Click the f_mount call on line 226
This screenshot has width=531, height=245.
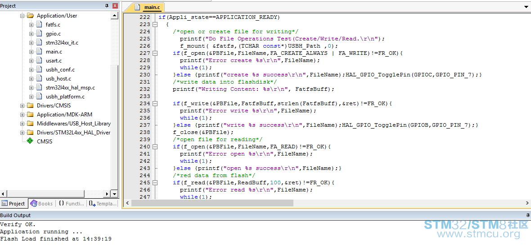click(x=259, y=46)
